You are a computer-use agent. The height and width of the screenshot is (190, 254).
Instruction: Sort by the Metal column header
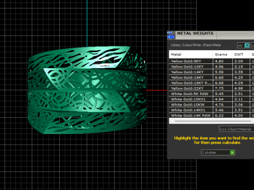coord(191,54)
